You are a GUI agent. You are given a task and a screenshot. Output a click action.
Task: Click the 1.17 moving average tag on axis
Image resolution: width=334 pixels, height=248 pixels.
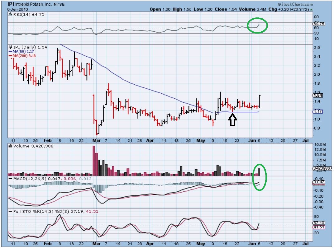317,111
